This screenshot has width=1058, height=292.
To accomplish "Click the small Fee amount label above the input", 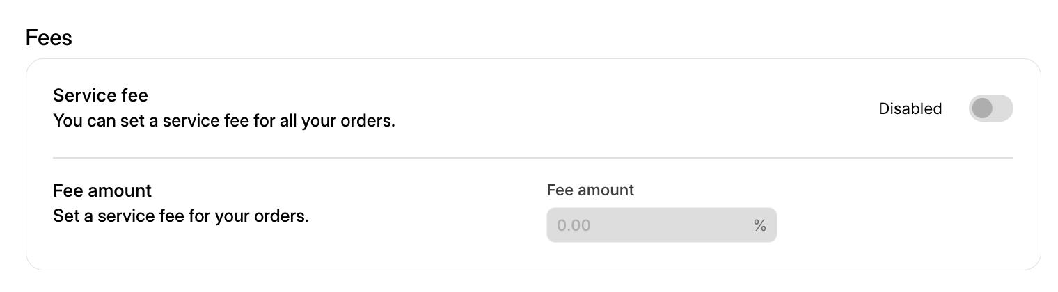I will click(590, 190).
